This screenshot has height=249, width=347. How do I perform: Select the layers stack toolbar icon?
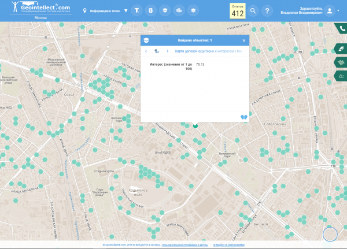point(193,10)
